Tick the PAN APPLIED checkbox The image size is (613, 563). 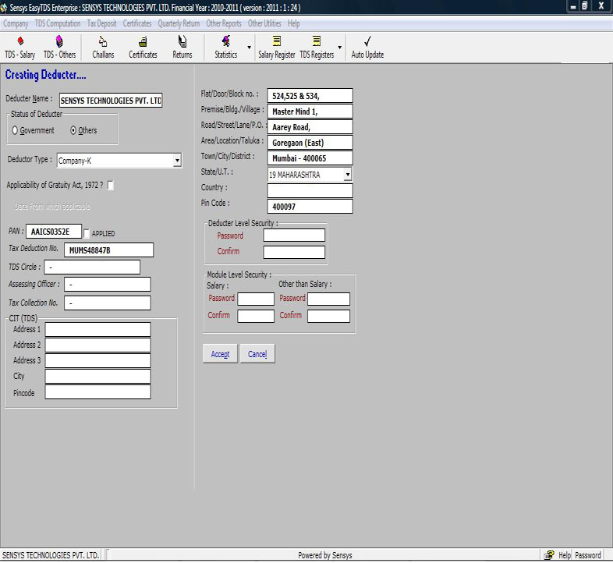(87, 233)
